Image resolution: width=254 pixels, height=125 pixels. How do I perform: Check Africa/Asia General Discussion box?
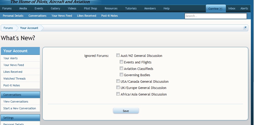pyautogui.click(x=118, y=94)
